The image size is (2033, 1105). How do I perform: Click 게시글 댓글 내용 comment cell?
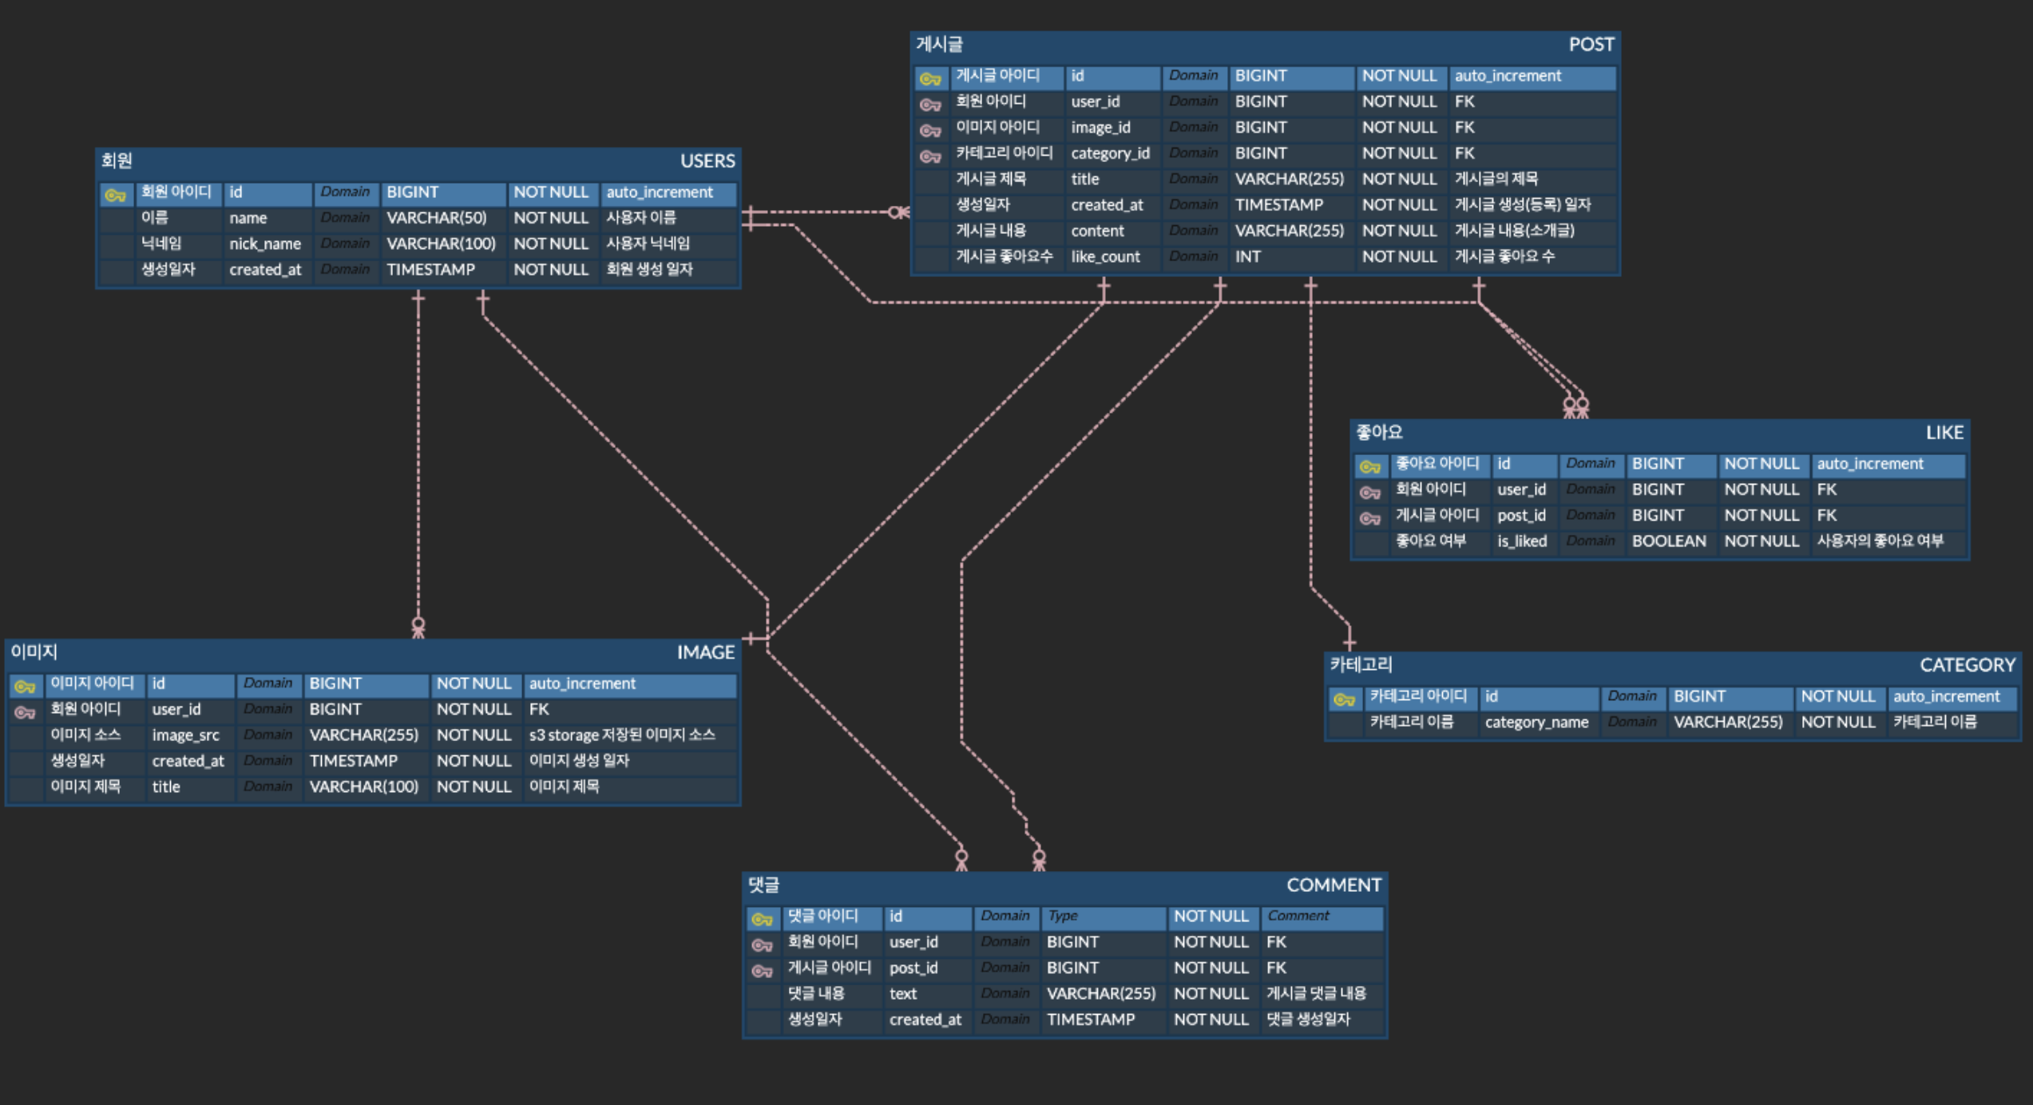(x=1316, y=993)
